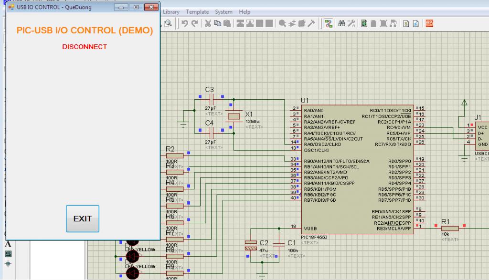The image size is (489, 280).
Task: Minimize the USB IO CONTROL window
Action: click(x=121, y=7)
